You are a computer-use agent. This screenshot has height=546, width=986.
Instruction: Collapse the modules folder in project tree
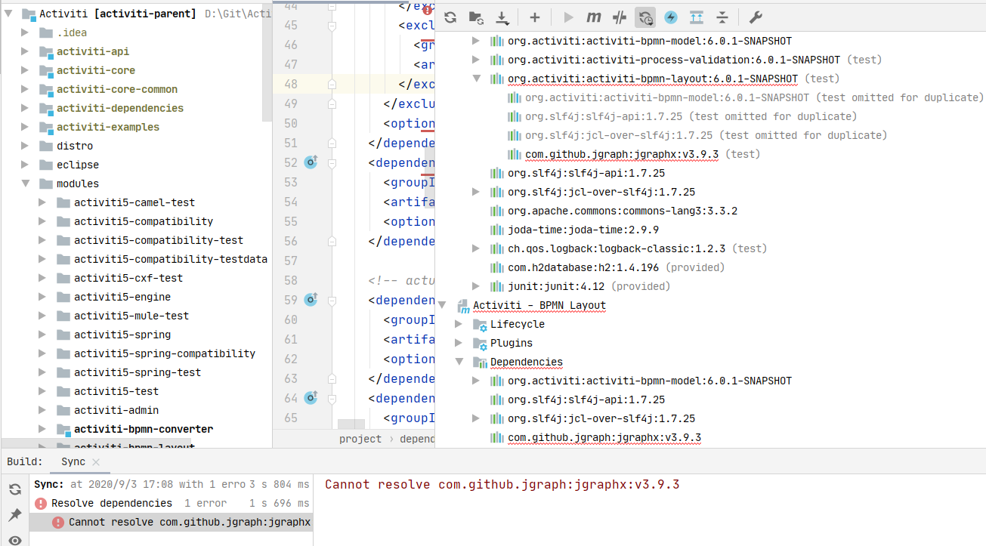pyautogui.click(x=25, y=184)
